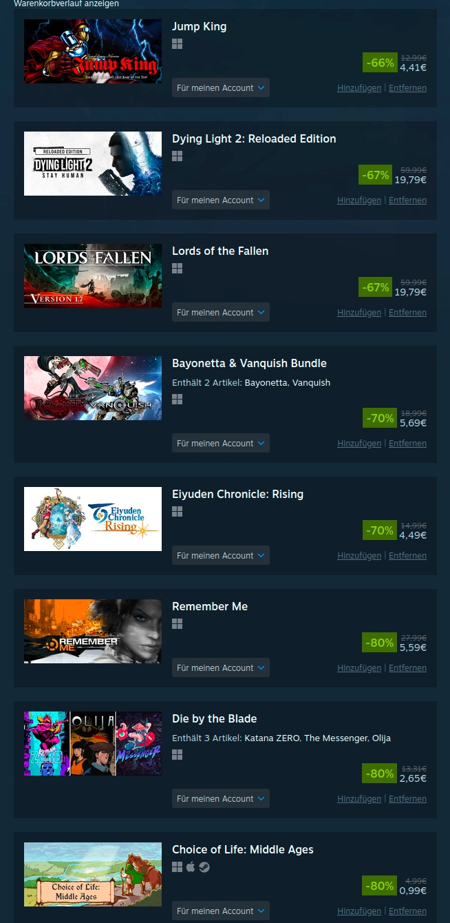The height and width of the screenshot is (923, 450).
Task: Remove Die by the Blade from cart
Action: [407, 799]
